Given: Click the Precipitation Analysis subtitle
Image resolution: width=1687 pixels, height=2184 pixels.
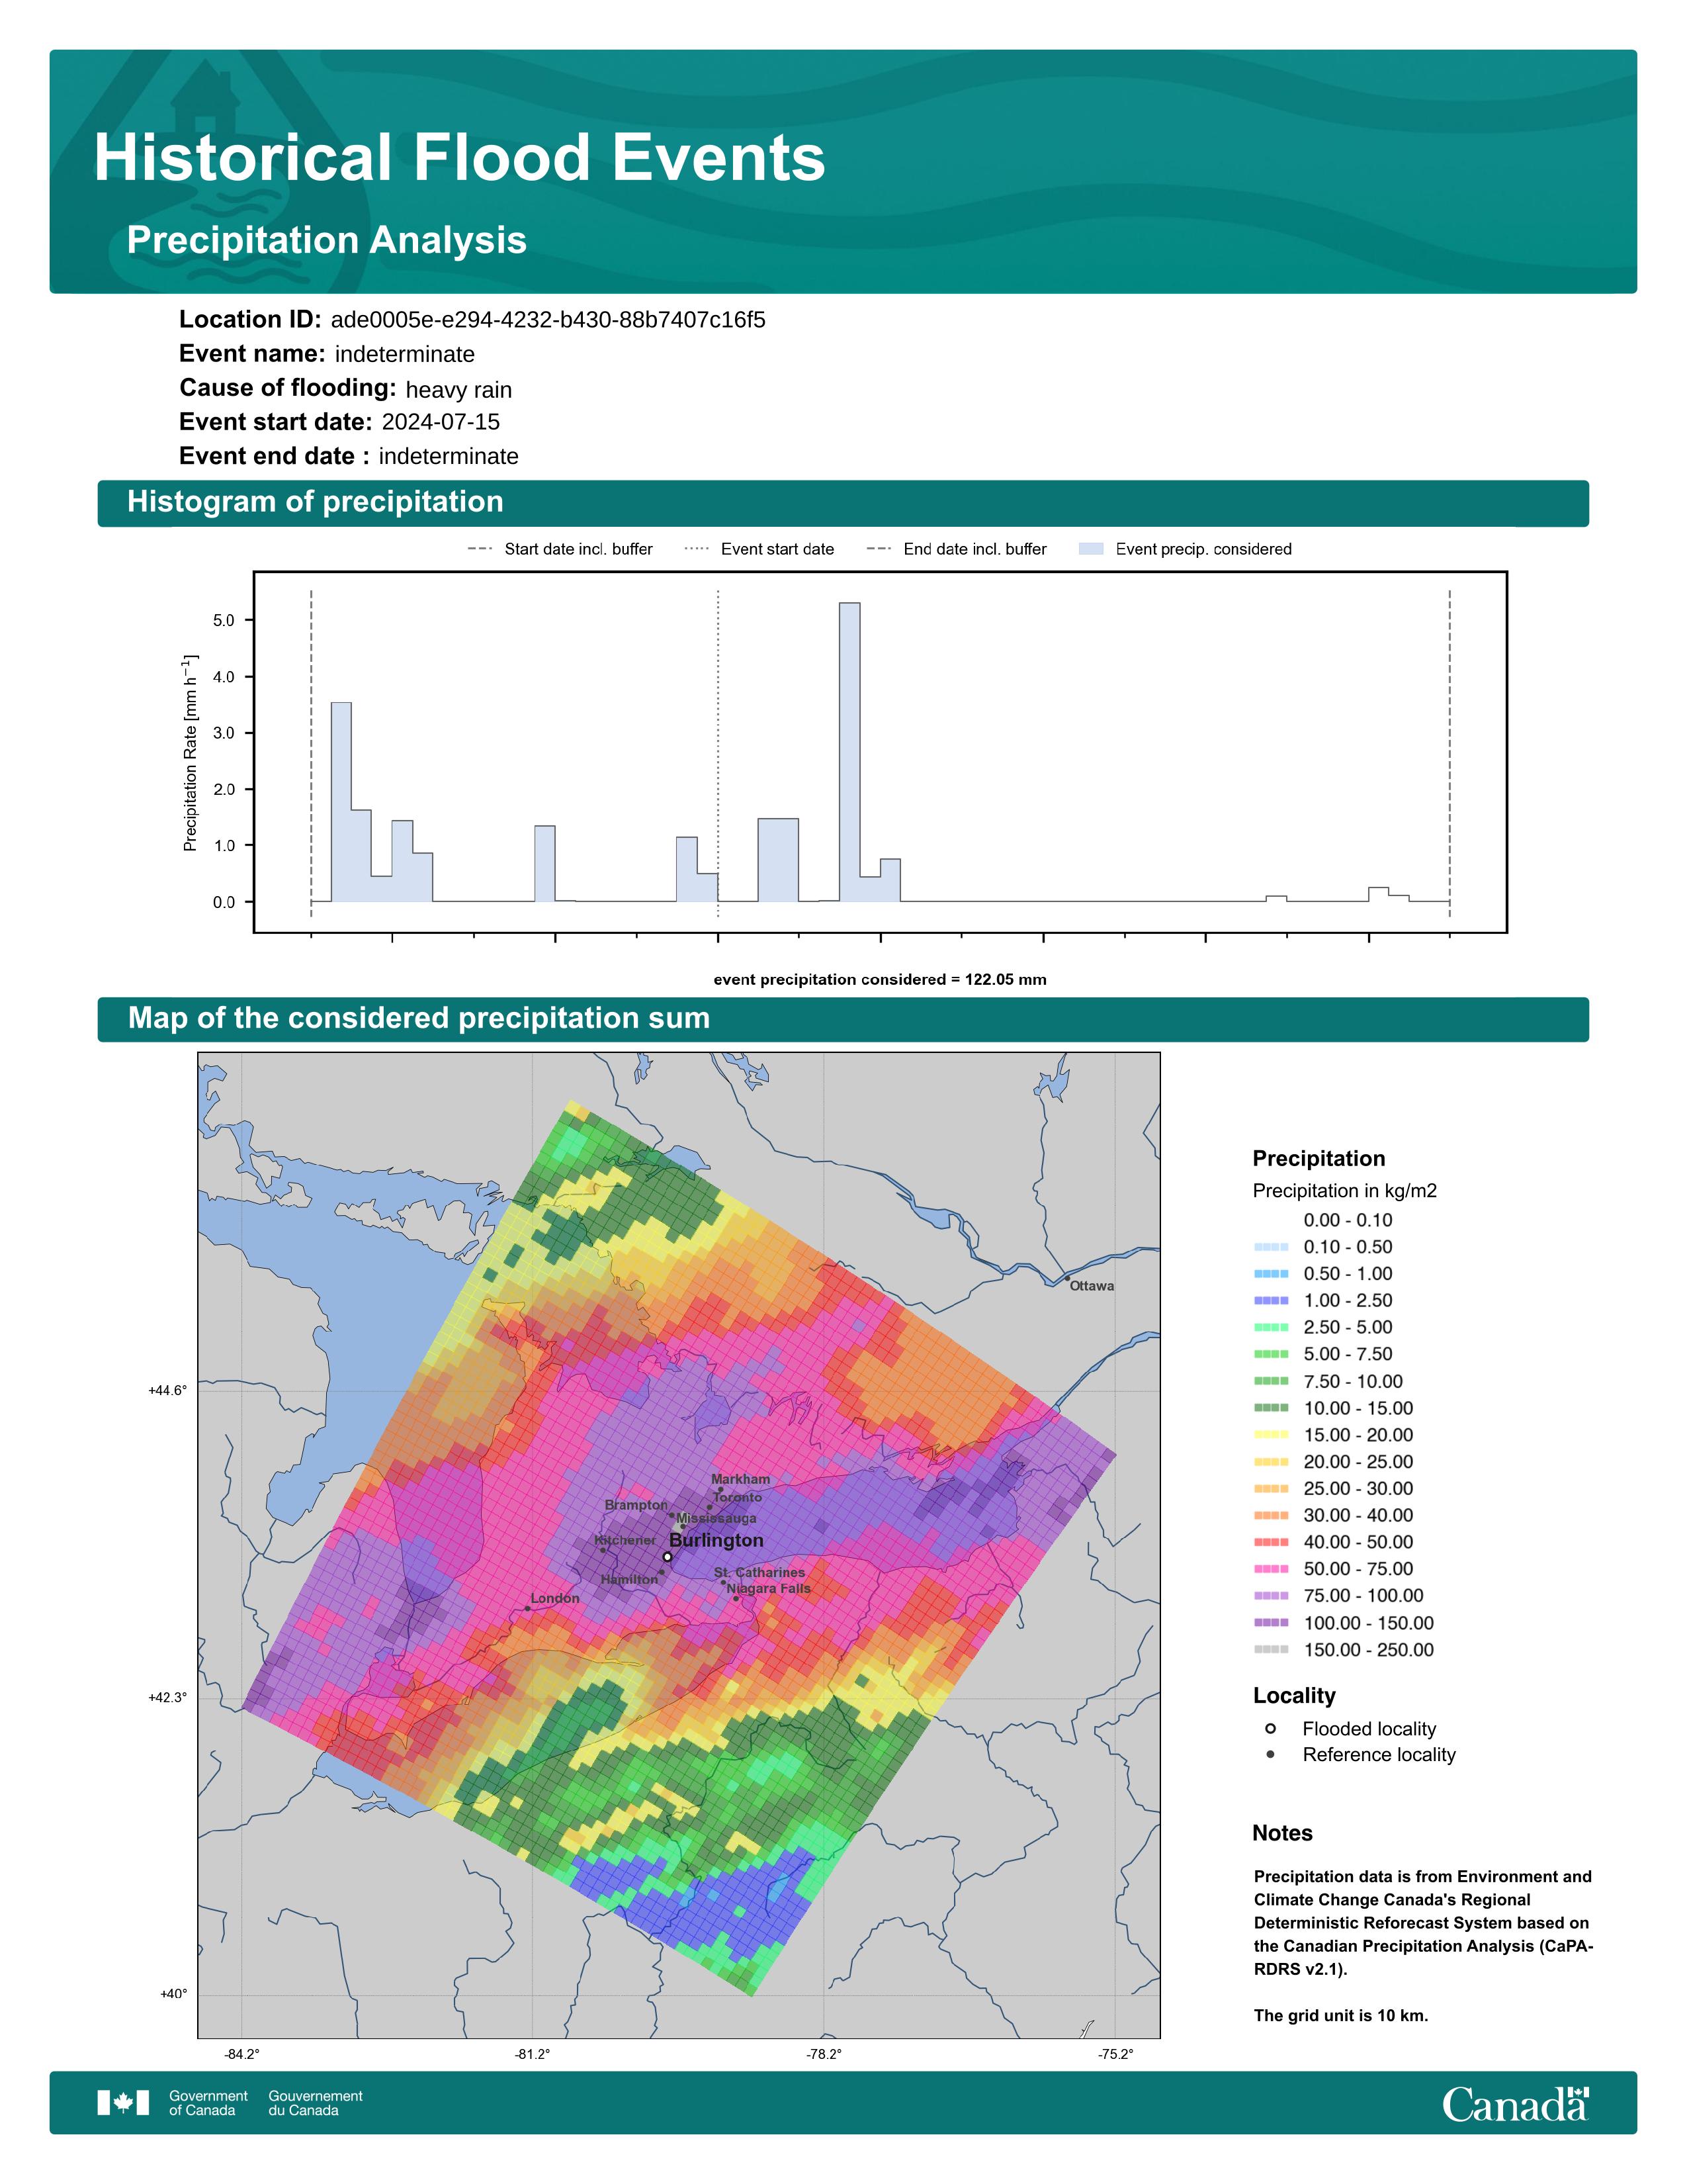Looking at the screenshot, I should click(x=325, y=240).
